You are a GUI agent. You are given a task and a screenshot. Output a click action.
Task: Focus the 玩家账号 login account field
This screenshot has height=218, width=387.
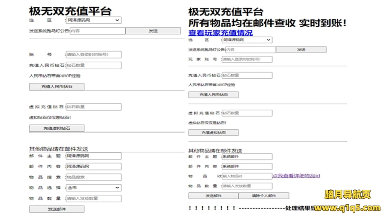(247, 59)
